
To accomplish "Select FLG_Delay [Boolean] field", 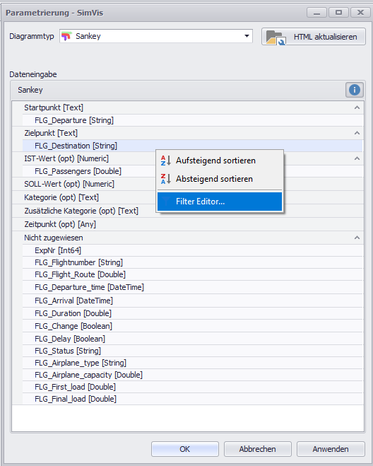I will (193, 339).
